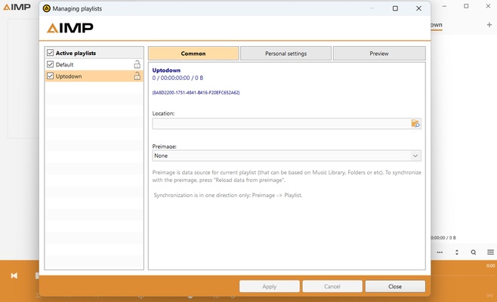Close the Managing playlists dialog window
Image resolution: width=497 pixels, height=302 pixels.
pos(418,8)
